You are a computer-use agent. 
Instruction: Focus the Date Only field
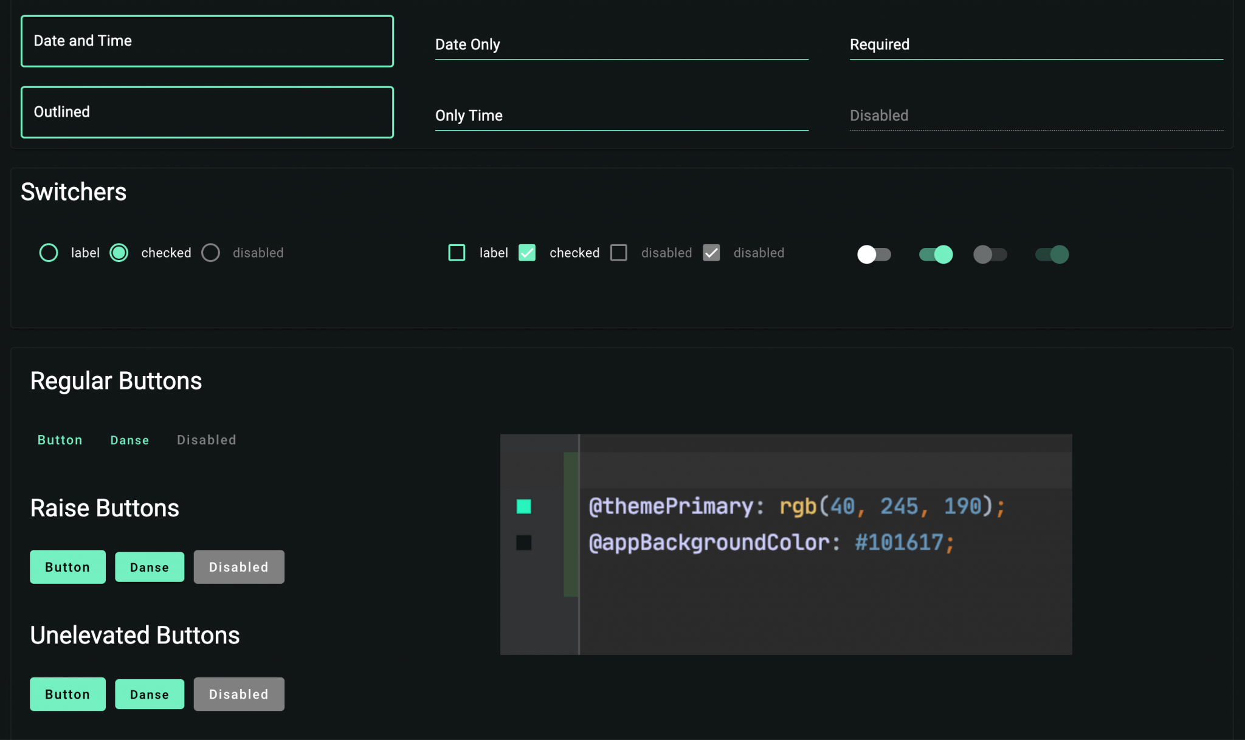click(x=621, y=45)
